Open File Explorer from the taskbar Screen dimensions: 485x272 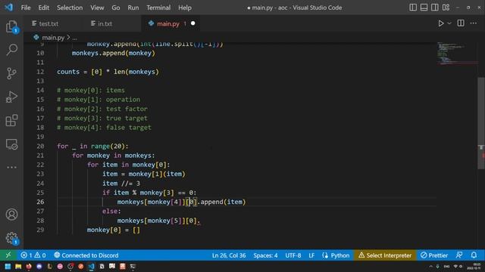pos(18,266)
